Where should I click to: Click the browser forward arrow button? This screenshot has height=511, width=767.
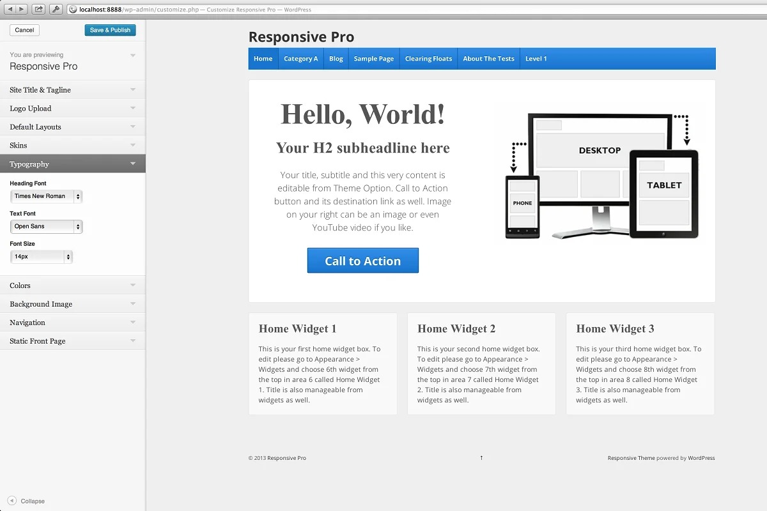click(x=22, y=9)
